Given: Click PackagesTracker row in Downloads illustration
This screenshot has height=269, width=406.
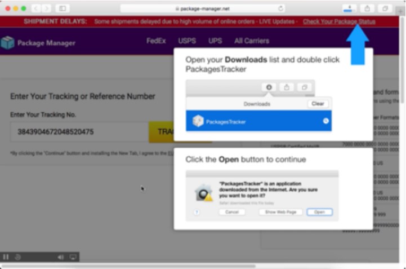Looking at the screenshot, I should point(258,121).
